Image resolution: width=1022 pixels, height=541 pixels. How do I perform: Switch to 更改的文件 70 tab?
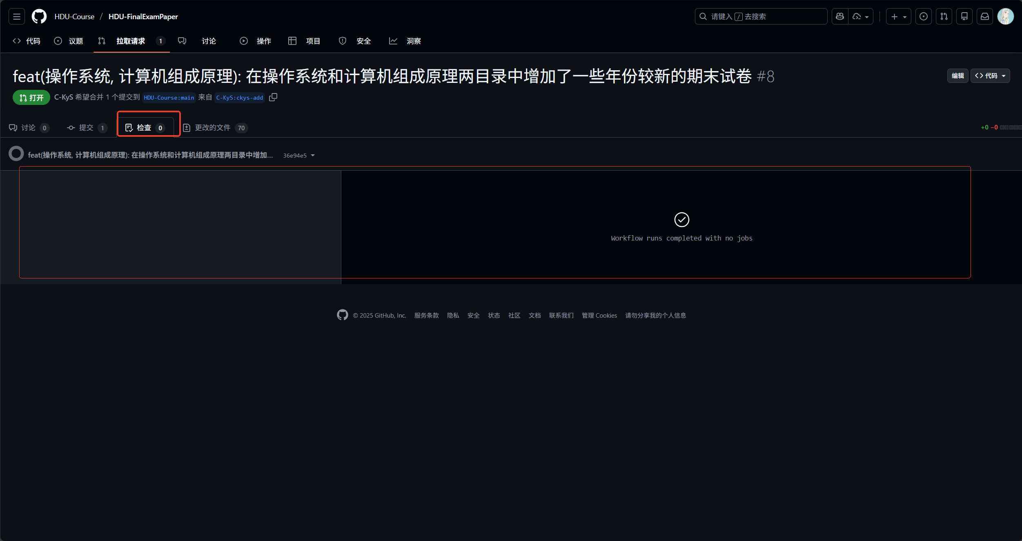(x=215, y=128)
